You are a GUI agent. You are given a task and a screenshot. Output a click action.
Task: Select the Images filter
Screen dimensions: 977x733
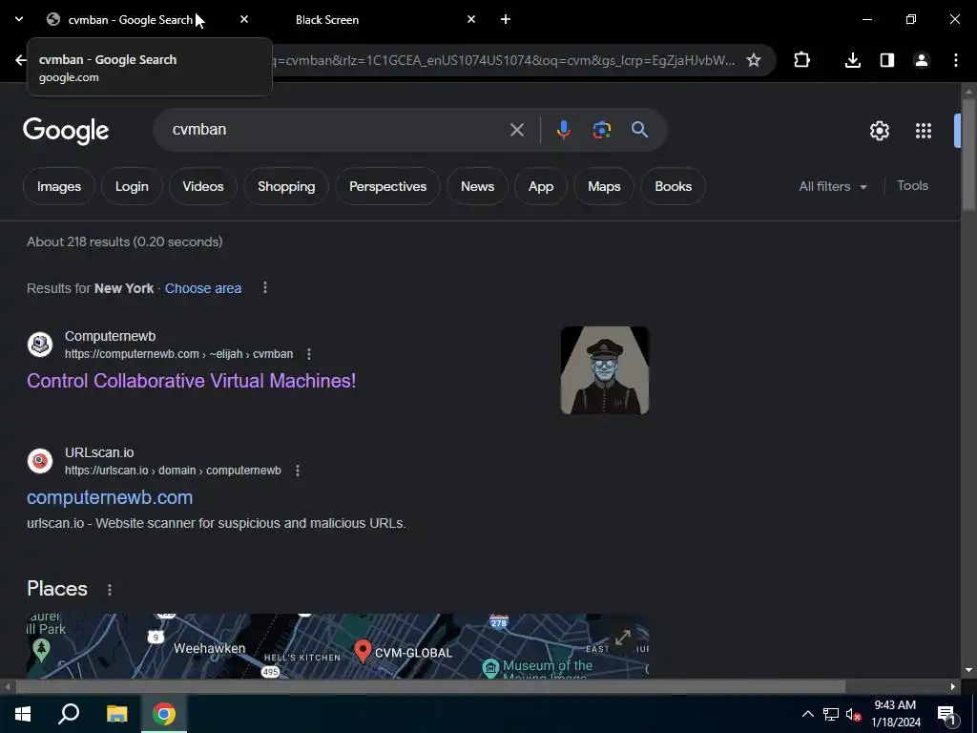pyautogui.click(x=59, y=186)
